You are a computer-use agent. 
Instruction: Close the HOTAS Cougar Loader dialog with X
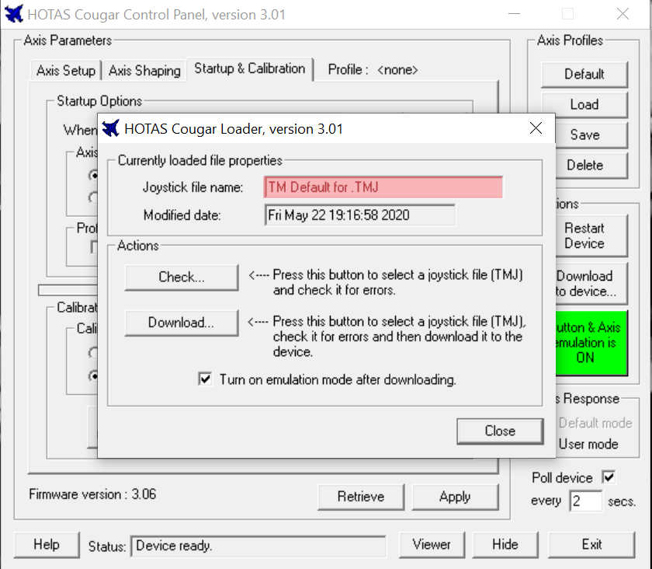tap(536, 128)
